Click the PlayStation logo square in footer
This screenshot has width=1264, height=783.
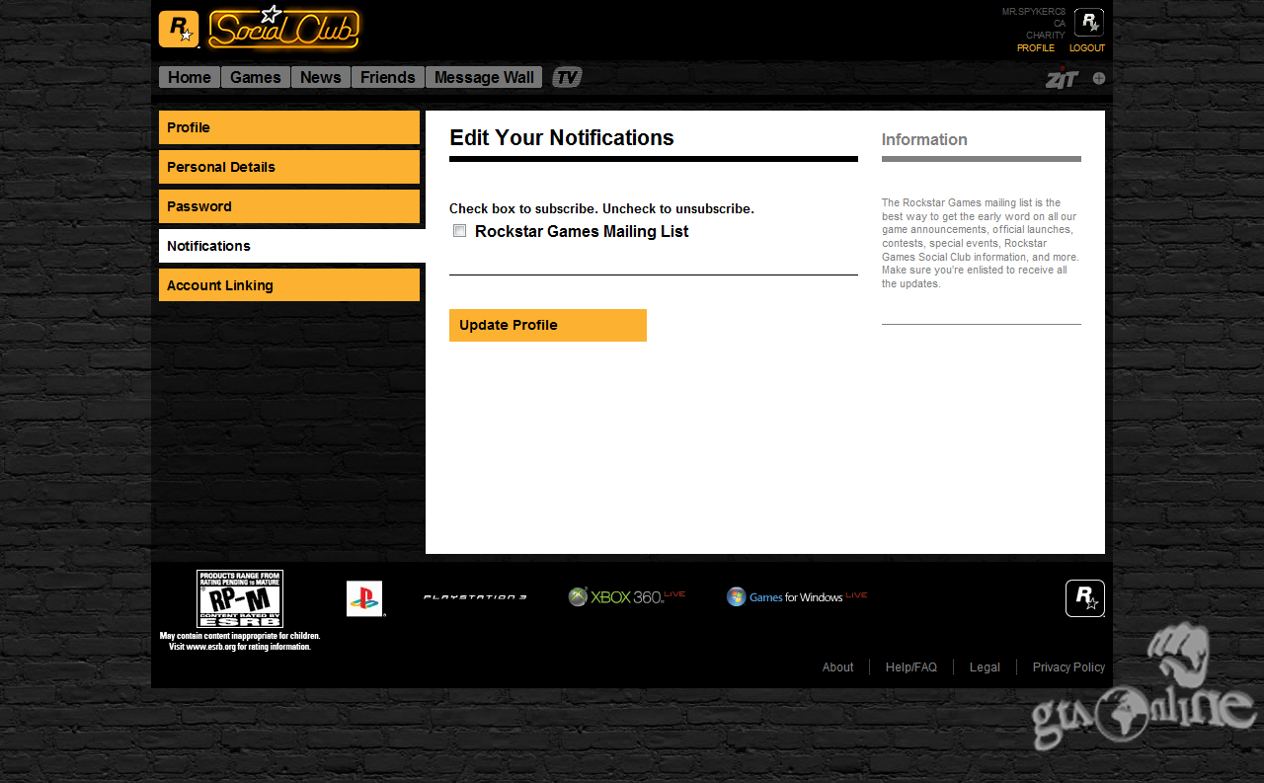click(364, 598)
